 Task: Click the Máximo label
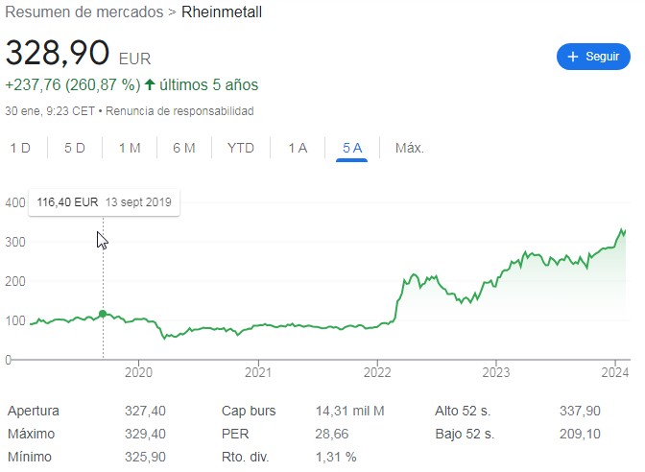coord(32,434)
